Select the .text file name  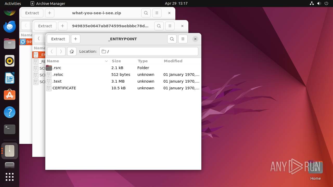[57, 81]
